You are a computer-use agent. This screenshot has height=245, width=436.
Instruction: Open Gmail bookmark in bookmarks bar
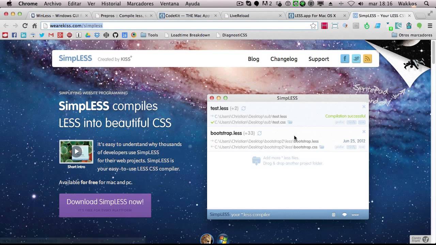[x=51, y=35]
